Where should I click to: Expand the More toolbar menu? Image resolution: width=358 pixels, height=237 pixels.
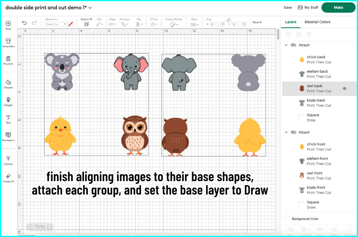click(x=257, y=22)
